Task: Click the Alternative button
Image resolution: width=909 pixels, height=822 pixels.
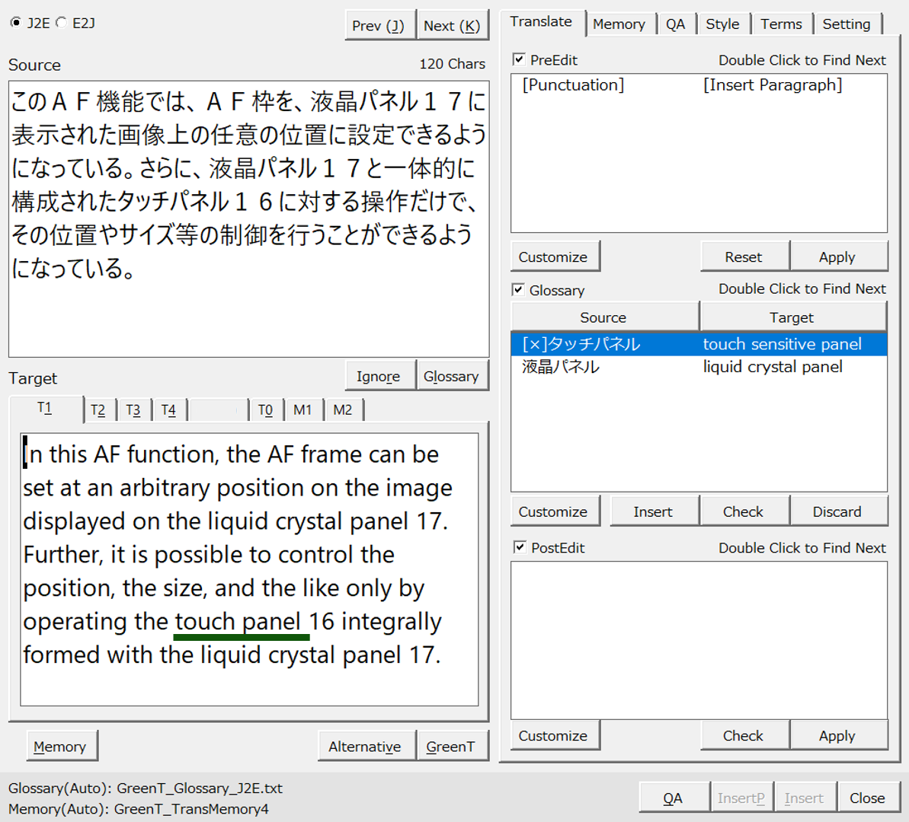Action: [365, 747]
